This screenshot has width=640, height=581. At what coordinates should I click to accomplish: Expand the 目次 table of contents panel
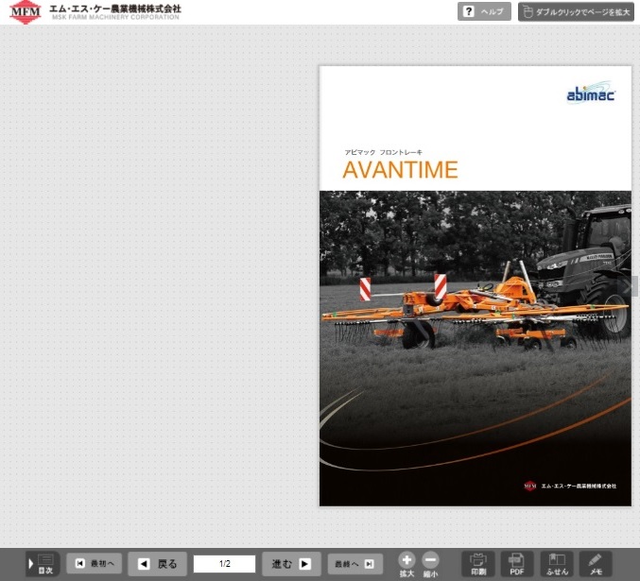[43, 564]
